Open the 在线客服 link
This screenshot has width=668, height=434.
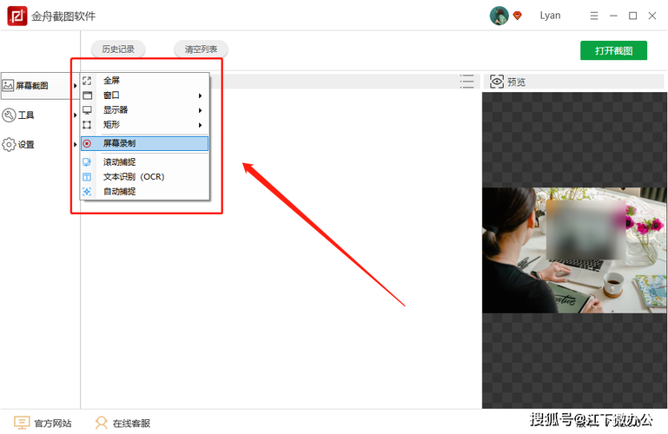[122, 423]
